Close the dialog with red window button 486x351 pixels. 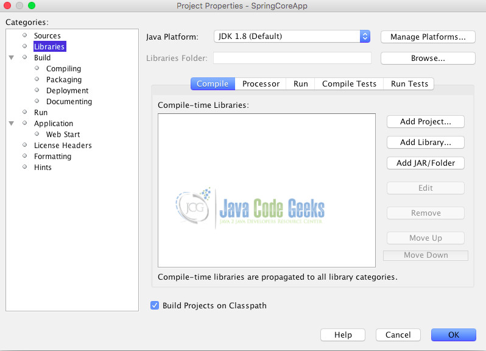7,5
